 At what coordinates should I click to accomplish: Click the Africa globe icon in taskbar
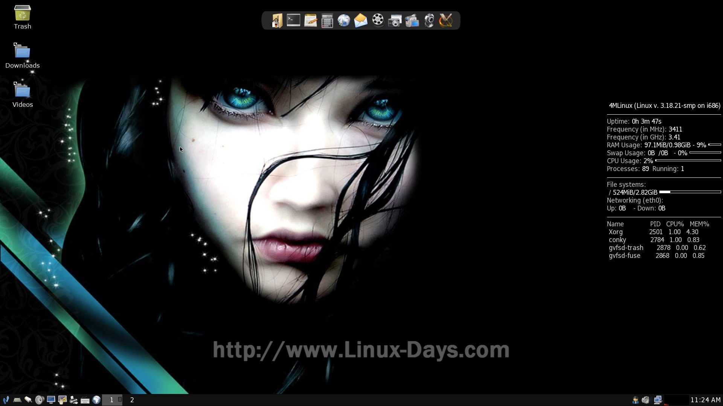96,400
